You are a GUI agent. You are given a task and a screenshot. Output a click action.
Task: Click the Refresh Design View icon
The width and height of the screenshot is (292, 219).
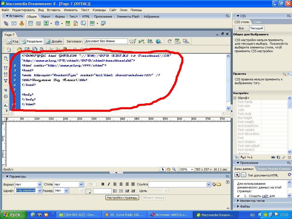[x=169, y=41]
